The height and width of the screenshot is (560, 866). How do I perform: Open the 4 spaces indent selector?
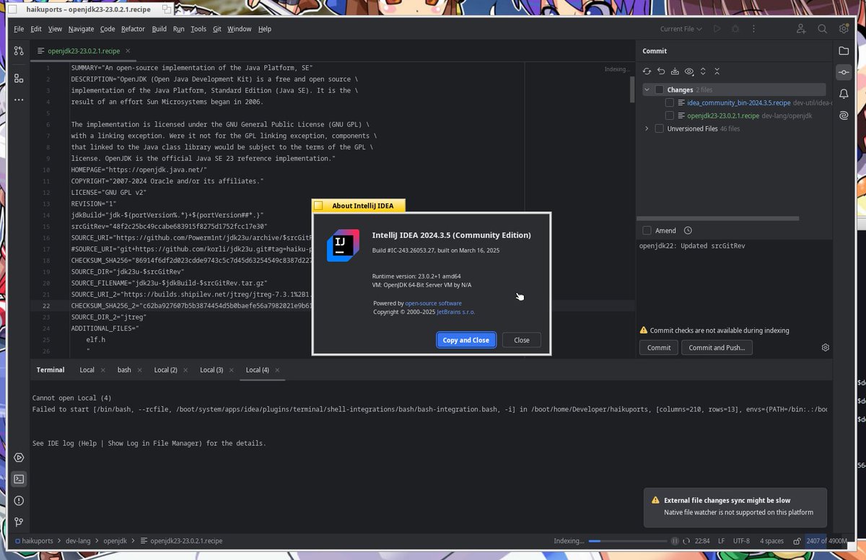[771, 541]
